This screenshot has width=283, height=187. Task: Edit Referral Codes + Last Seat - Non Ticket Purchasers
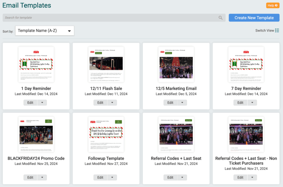click(240, 177)
